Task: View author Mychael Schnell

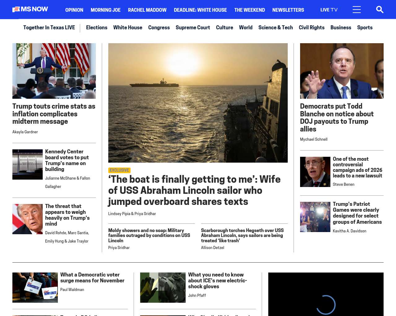Action: [314, 139]
